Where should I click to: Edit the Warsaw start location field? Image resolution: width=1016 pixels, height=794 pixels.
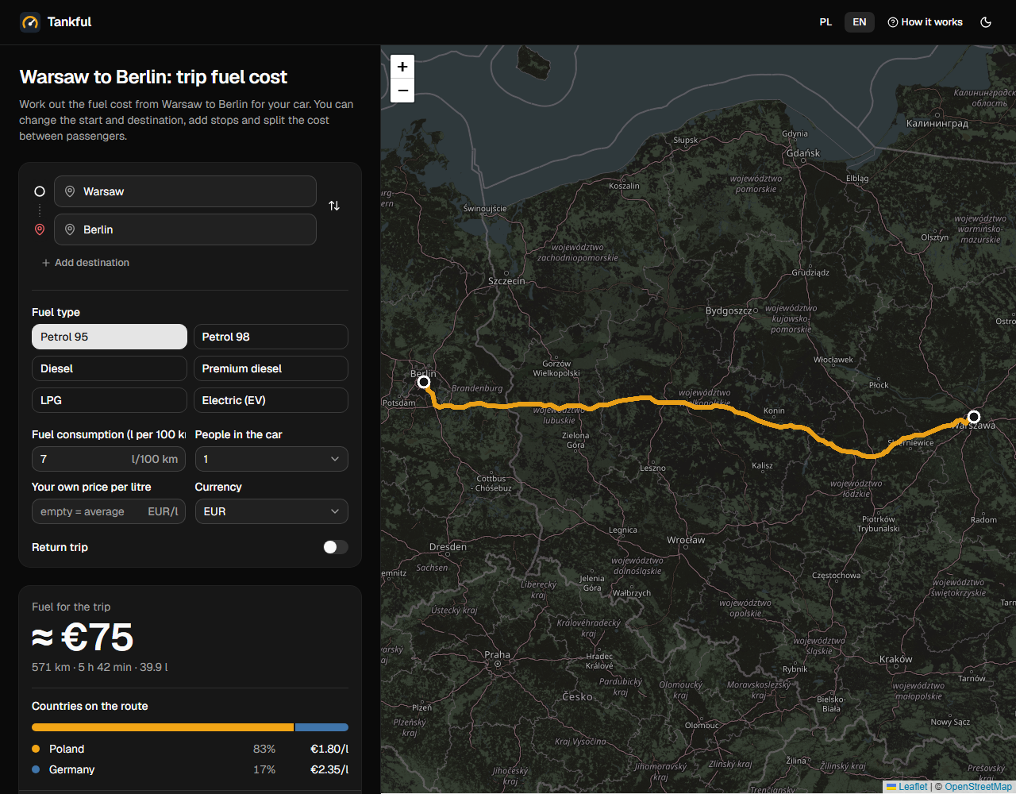click(185, 191)
